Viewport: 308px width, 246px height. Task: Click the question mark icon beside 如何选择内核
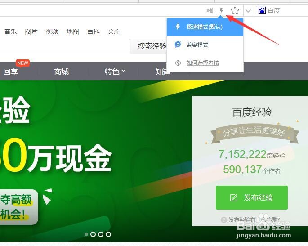tap(178, 63)
